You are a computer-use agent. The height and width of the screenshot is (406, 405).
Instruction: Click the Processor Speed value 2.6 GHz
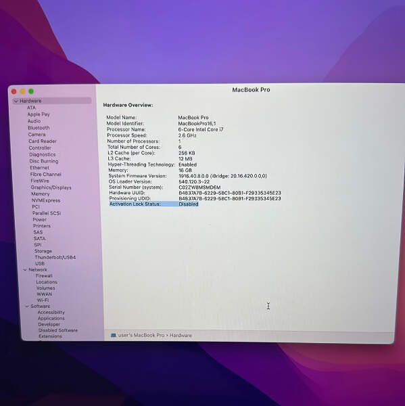187,135
